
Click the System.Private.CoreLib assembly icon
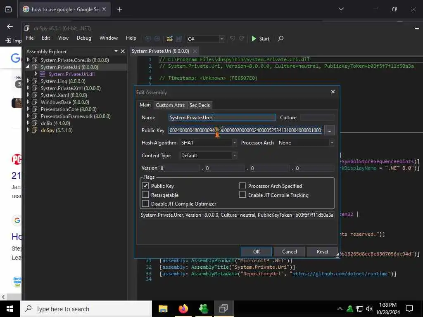[34, 60]
